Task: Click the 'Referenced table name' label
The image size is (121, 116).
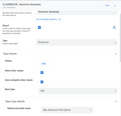Action: [x=19, y=108]
